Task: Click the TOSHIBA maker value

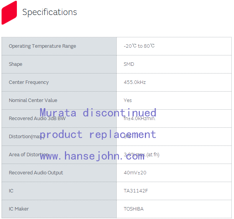Action: [x=133, y=209]
